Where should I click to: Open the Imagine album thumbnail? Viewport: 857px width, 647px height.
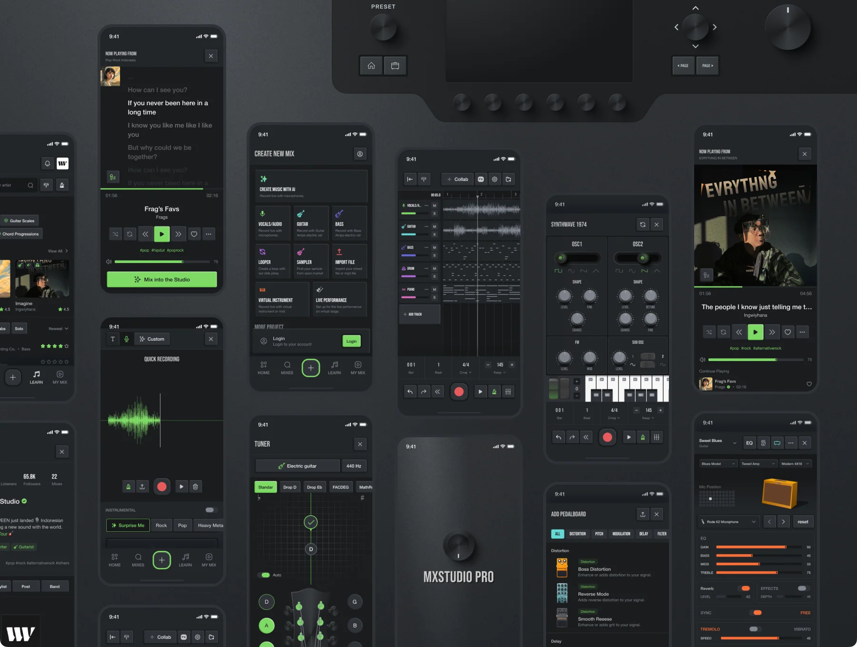(42, 278)
